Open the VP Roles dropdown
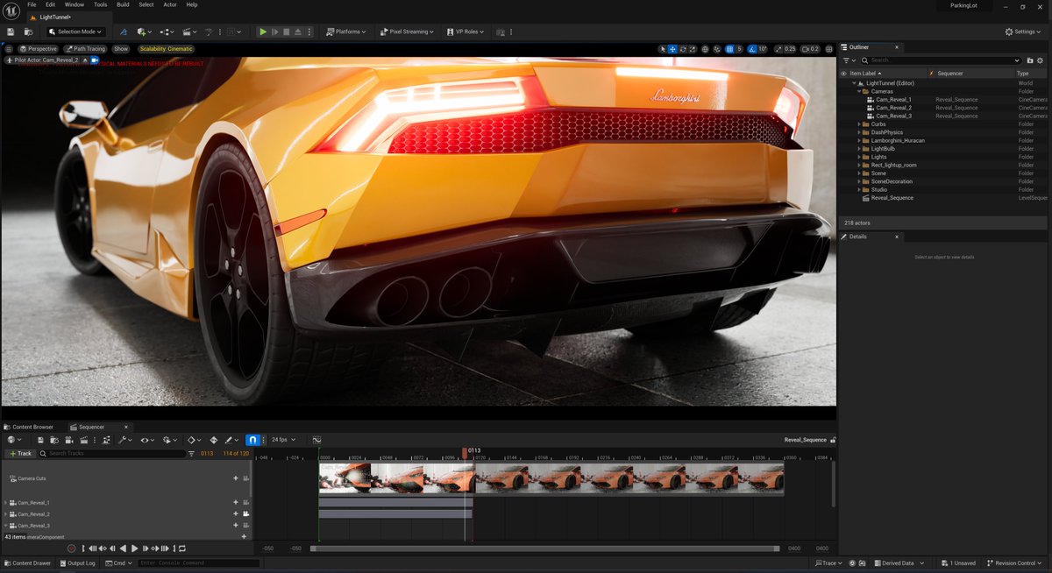Screen dimensions: 1052x573 pyautogui.click(x=465, y=32)
